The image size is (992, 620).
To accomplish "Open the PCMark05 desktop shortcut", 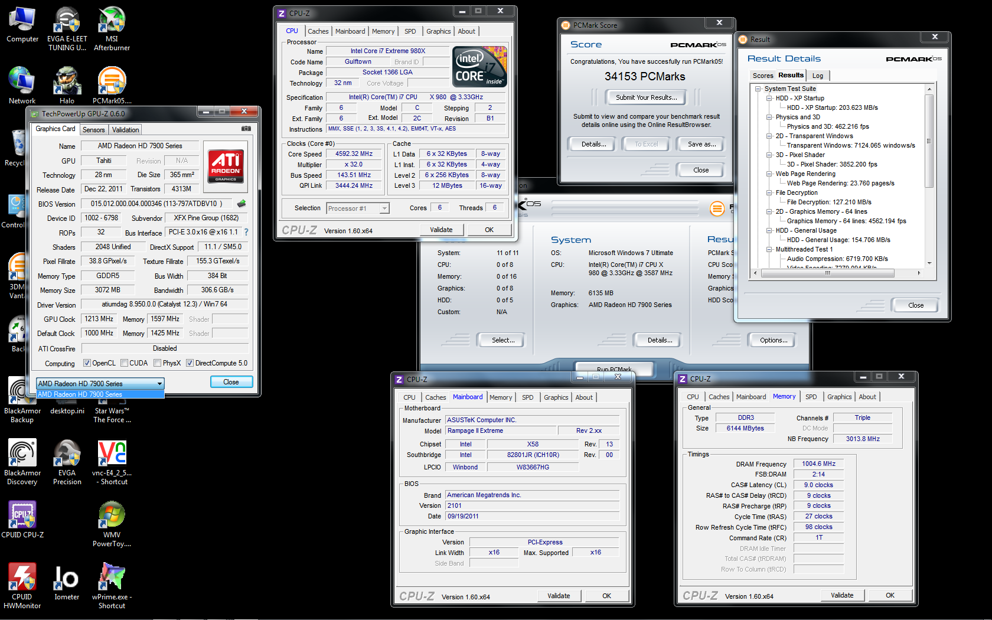I will (x=112, y=86).
